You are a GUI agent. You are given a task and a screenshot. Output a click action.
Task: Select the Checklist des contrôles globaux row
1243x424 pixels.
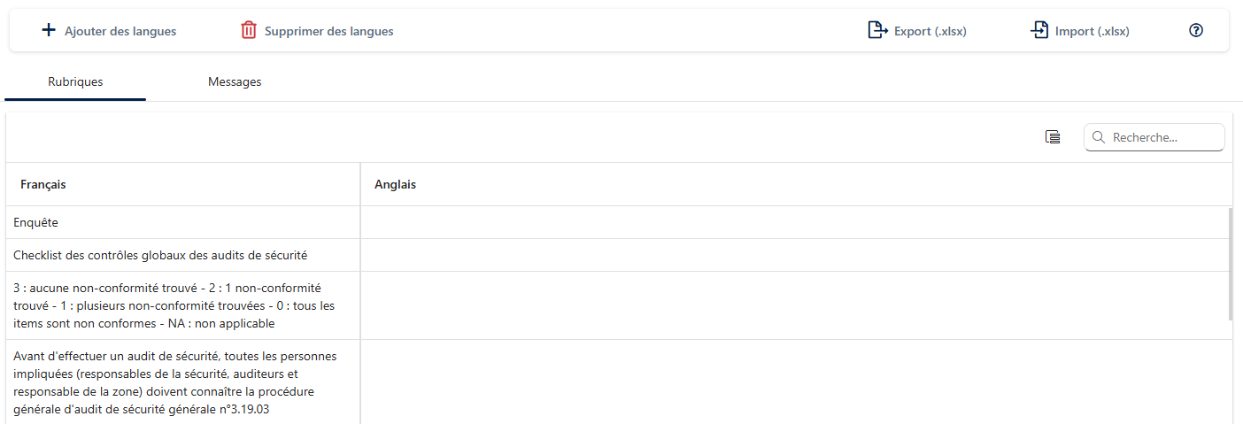pyautogui.click(x=160, y=256)
